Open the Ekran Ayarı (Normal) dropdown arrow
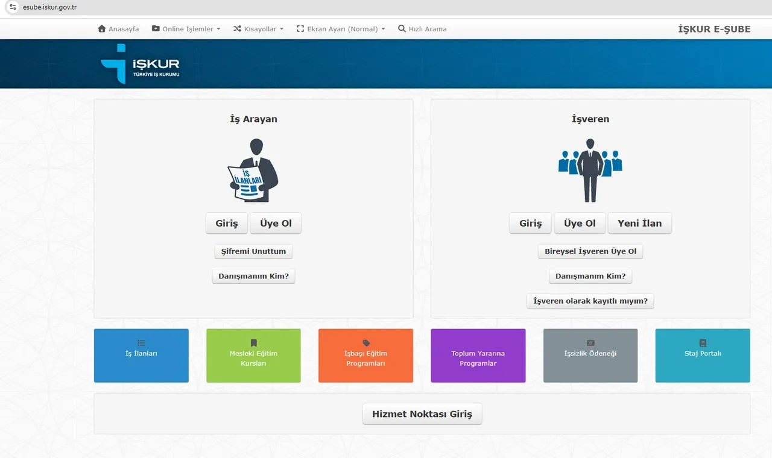 [383, 29]
